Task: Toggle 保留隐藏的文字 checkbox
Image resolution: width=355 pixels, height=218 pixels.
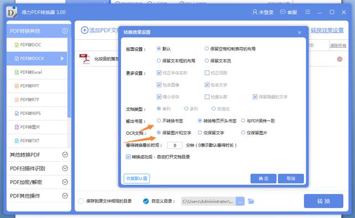Action: [255, 97]
